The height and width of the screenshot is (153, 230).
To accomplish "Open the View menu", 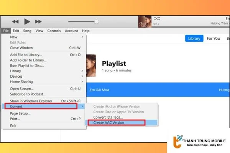I will coord(39,31).
